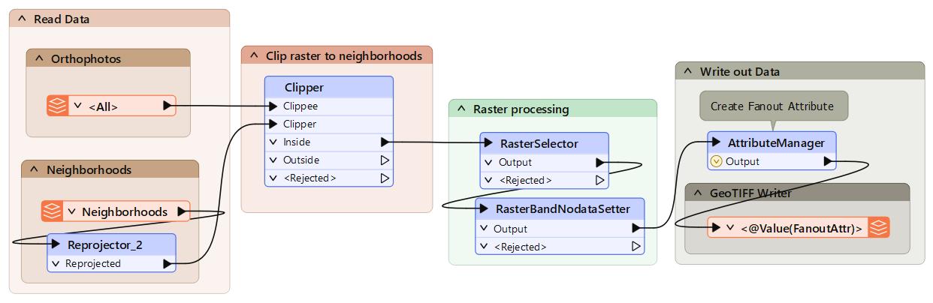
Task: Collapse the Write out Data bookmark
Action: [687, 72]
